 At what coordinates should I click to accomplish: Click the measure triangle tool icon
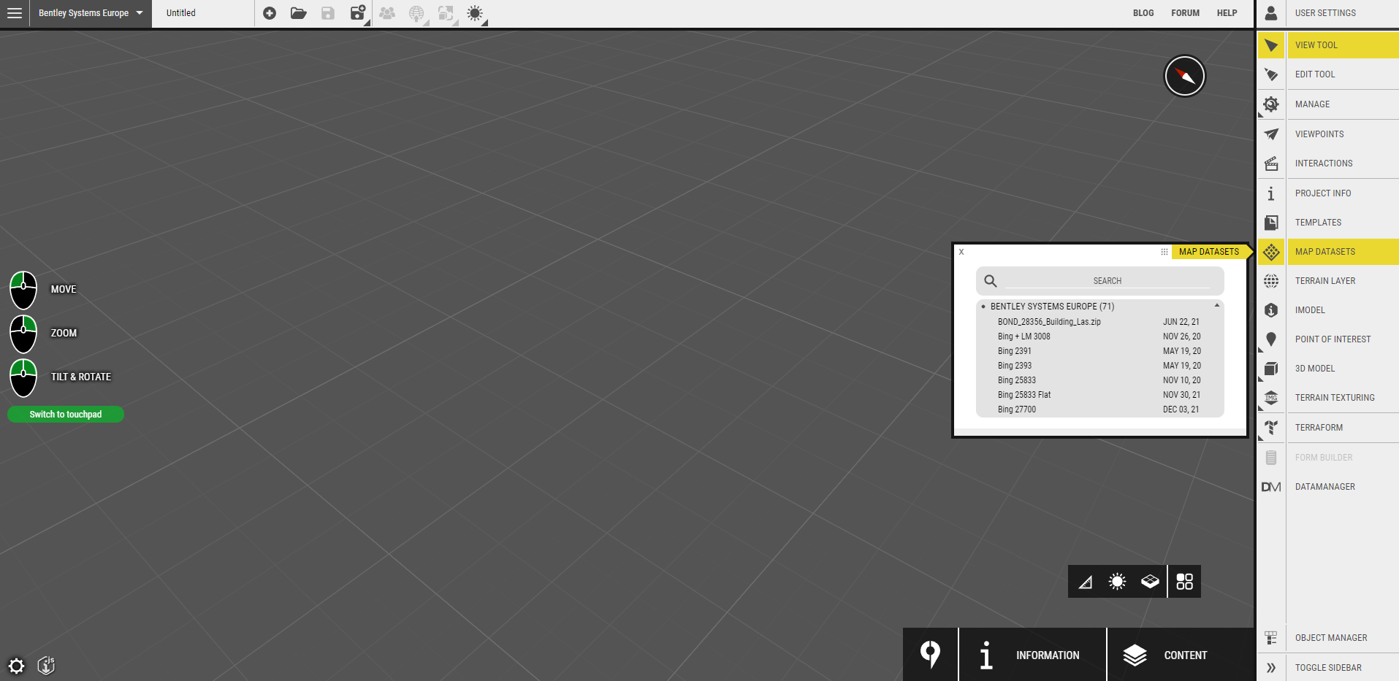click(x=1086, y=582)
